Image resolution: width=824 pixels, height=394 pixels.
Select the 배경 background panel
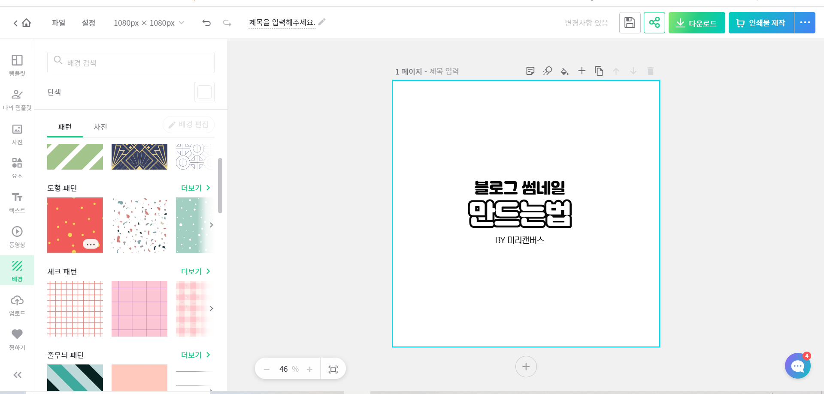coord(17,271)
